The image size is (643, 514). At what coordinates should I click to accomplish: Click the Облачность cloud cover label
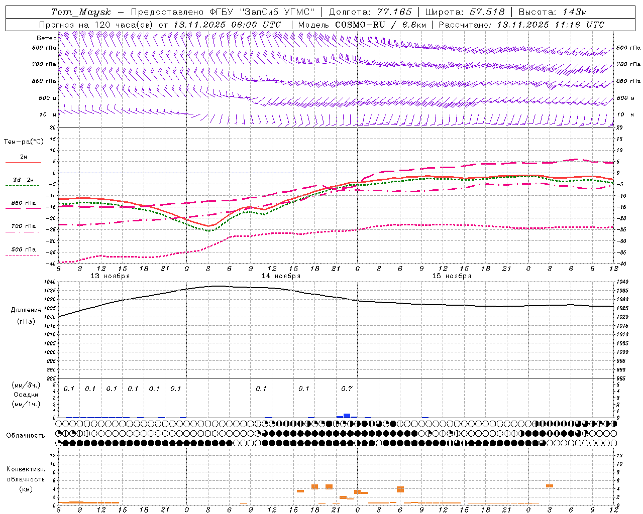26,436
